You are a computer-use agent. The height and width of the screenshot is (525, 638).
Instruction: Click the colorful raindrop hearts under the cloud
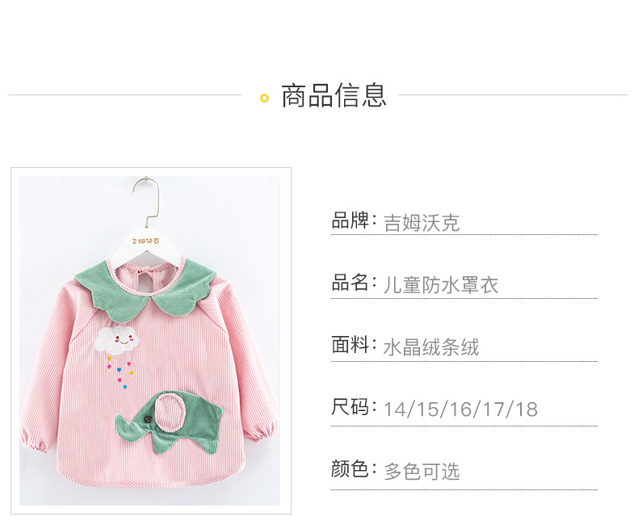tap(120, 372)
